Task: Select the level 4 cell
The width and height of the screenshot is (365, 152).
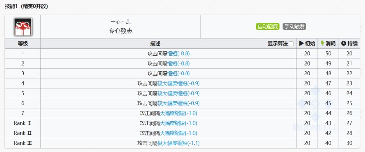Action: coord(23,83)
